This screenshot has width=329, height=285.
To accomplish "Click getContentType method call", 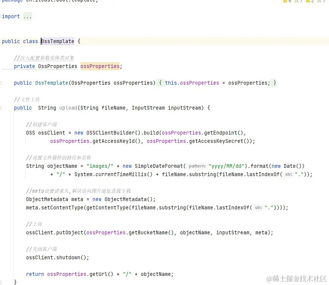I will click(x=108, y=208).
